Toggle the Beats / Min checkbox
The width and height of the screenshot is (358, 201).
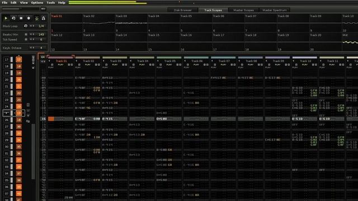pos(26,35)
